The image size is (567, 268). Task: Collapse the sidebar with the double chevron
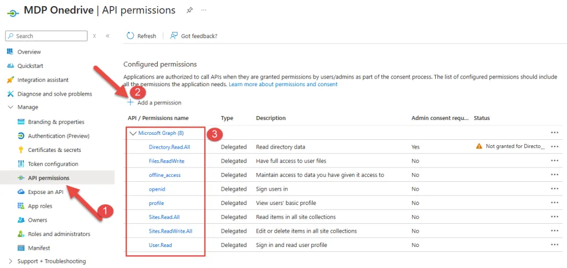[x=107, y=36]
